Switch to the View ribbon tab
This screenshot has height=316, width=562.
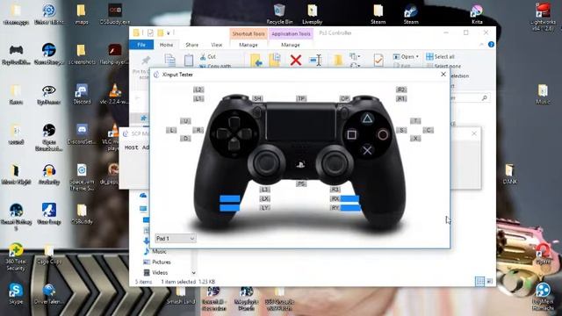click(217, 45)
